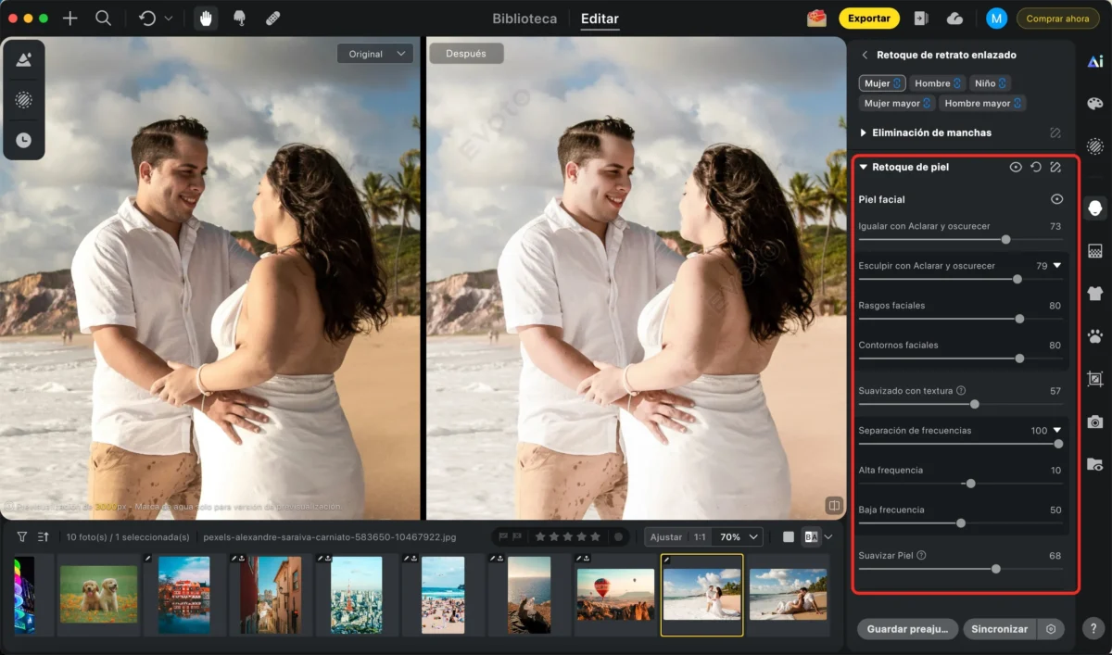
Task: Open the AI tools sidebar icon
Action: [1094, 61]
